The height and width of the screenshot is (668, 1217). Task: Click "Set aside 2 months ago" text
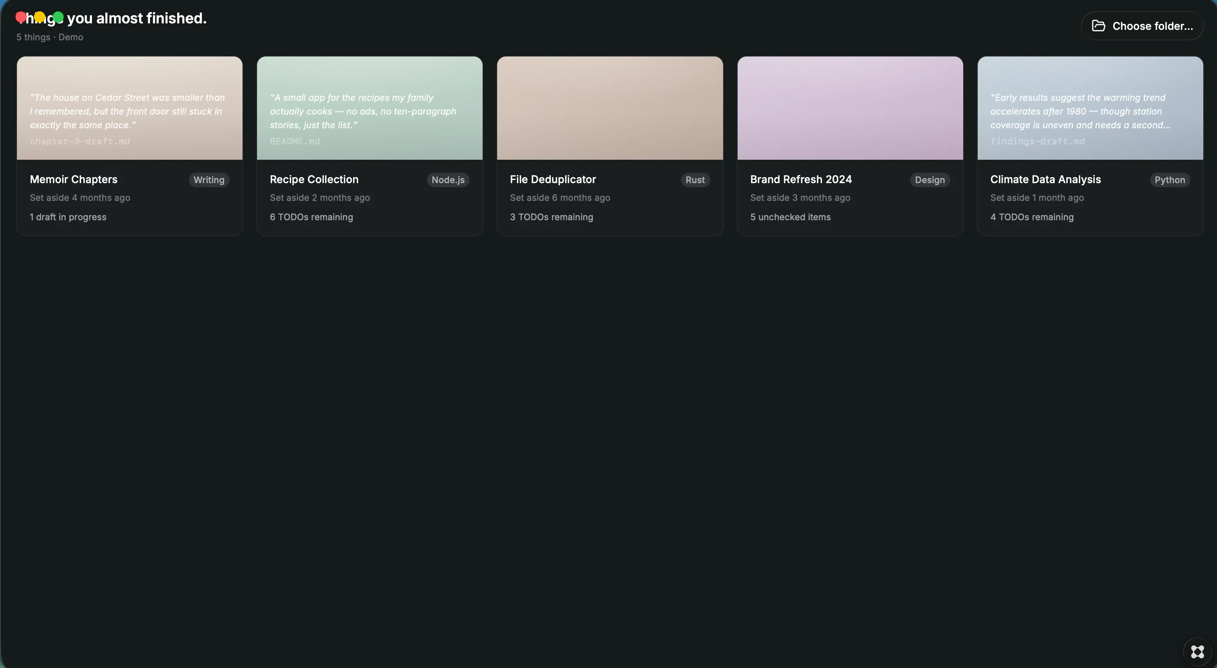320,198
